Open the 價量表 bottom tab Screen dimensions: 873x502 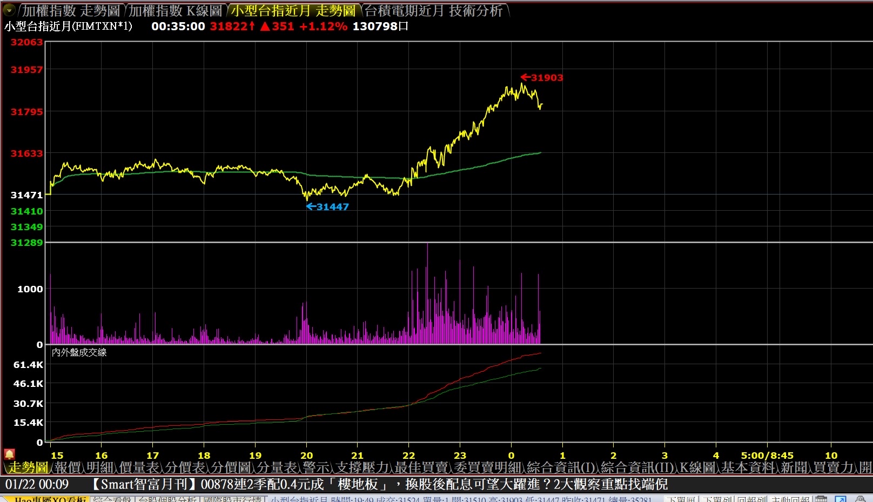coord(139,467)
